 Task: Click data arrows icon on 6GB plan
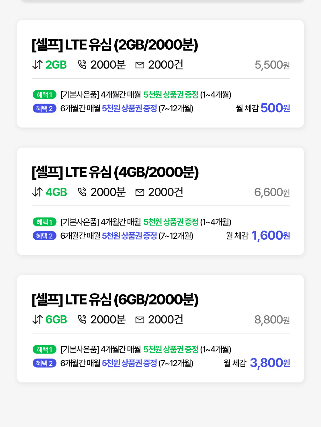tap(38, 320)
